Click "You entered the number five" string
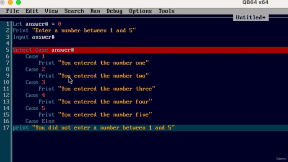The height and width of the screenshot is (162, 288). 105,115
